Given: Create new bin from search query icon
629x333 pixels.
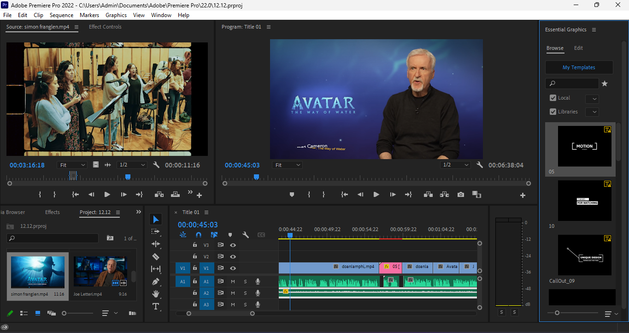Looking at the screenshot, I should click(x=110, y=238).
